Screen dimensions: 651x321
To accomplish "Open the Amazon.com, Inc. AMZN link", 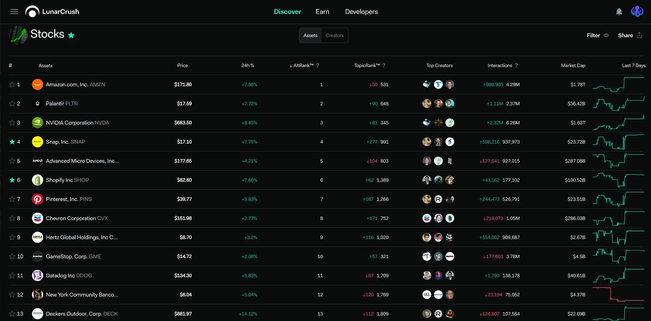I will coord(76,84).
